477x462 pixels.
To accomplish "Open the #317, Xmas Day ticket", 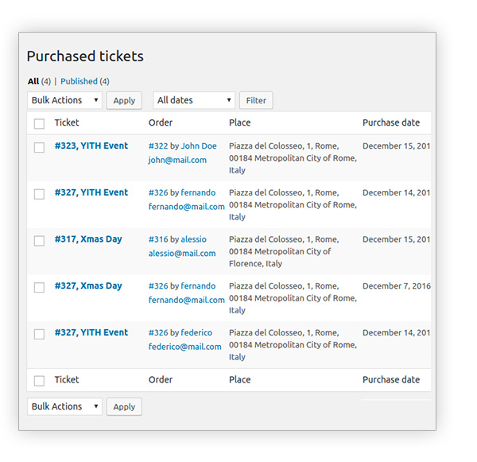I will point(87,239).
